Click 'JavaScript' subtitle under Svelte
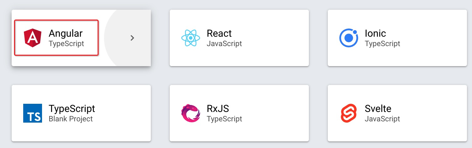This screenshot has height=148, width=472. 383,119
